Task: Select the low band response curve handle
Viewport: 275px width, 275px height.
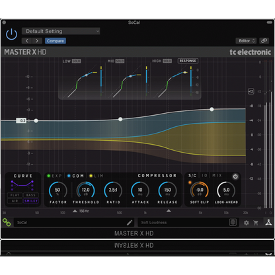Action: 87,75
